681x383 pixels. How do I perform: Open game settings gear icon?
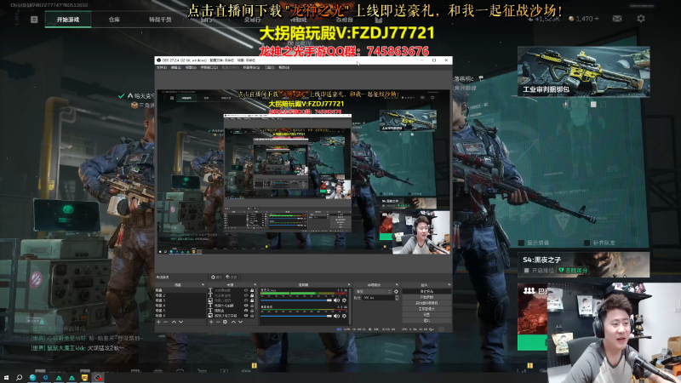[x=641, y=19]
